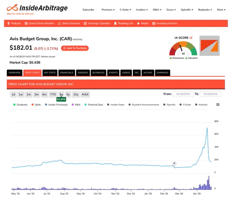Click the P marker on the chart
This screenshot has height=198, width=230.
point(174,163)
